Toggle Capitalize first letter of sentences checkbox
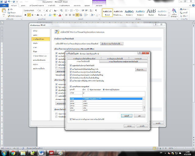Image resolution: width=195 pixels, height=156 pixels. click(x=71, y=72)
